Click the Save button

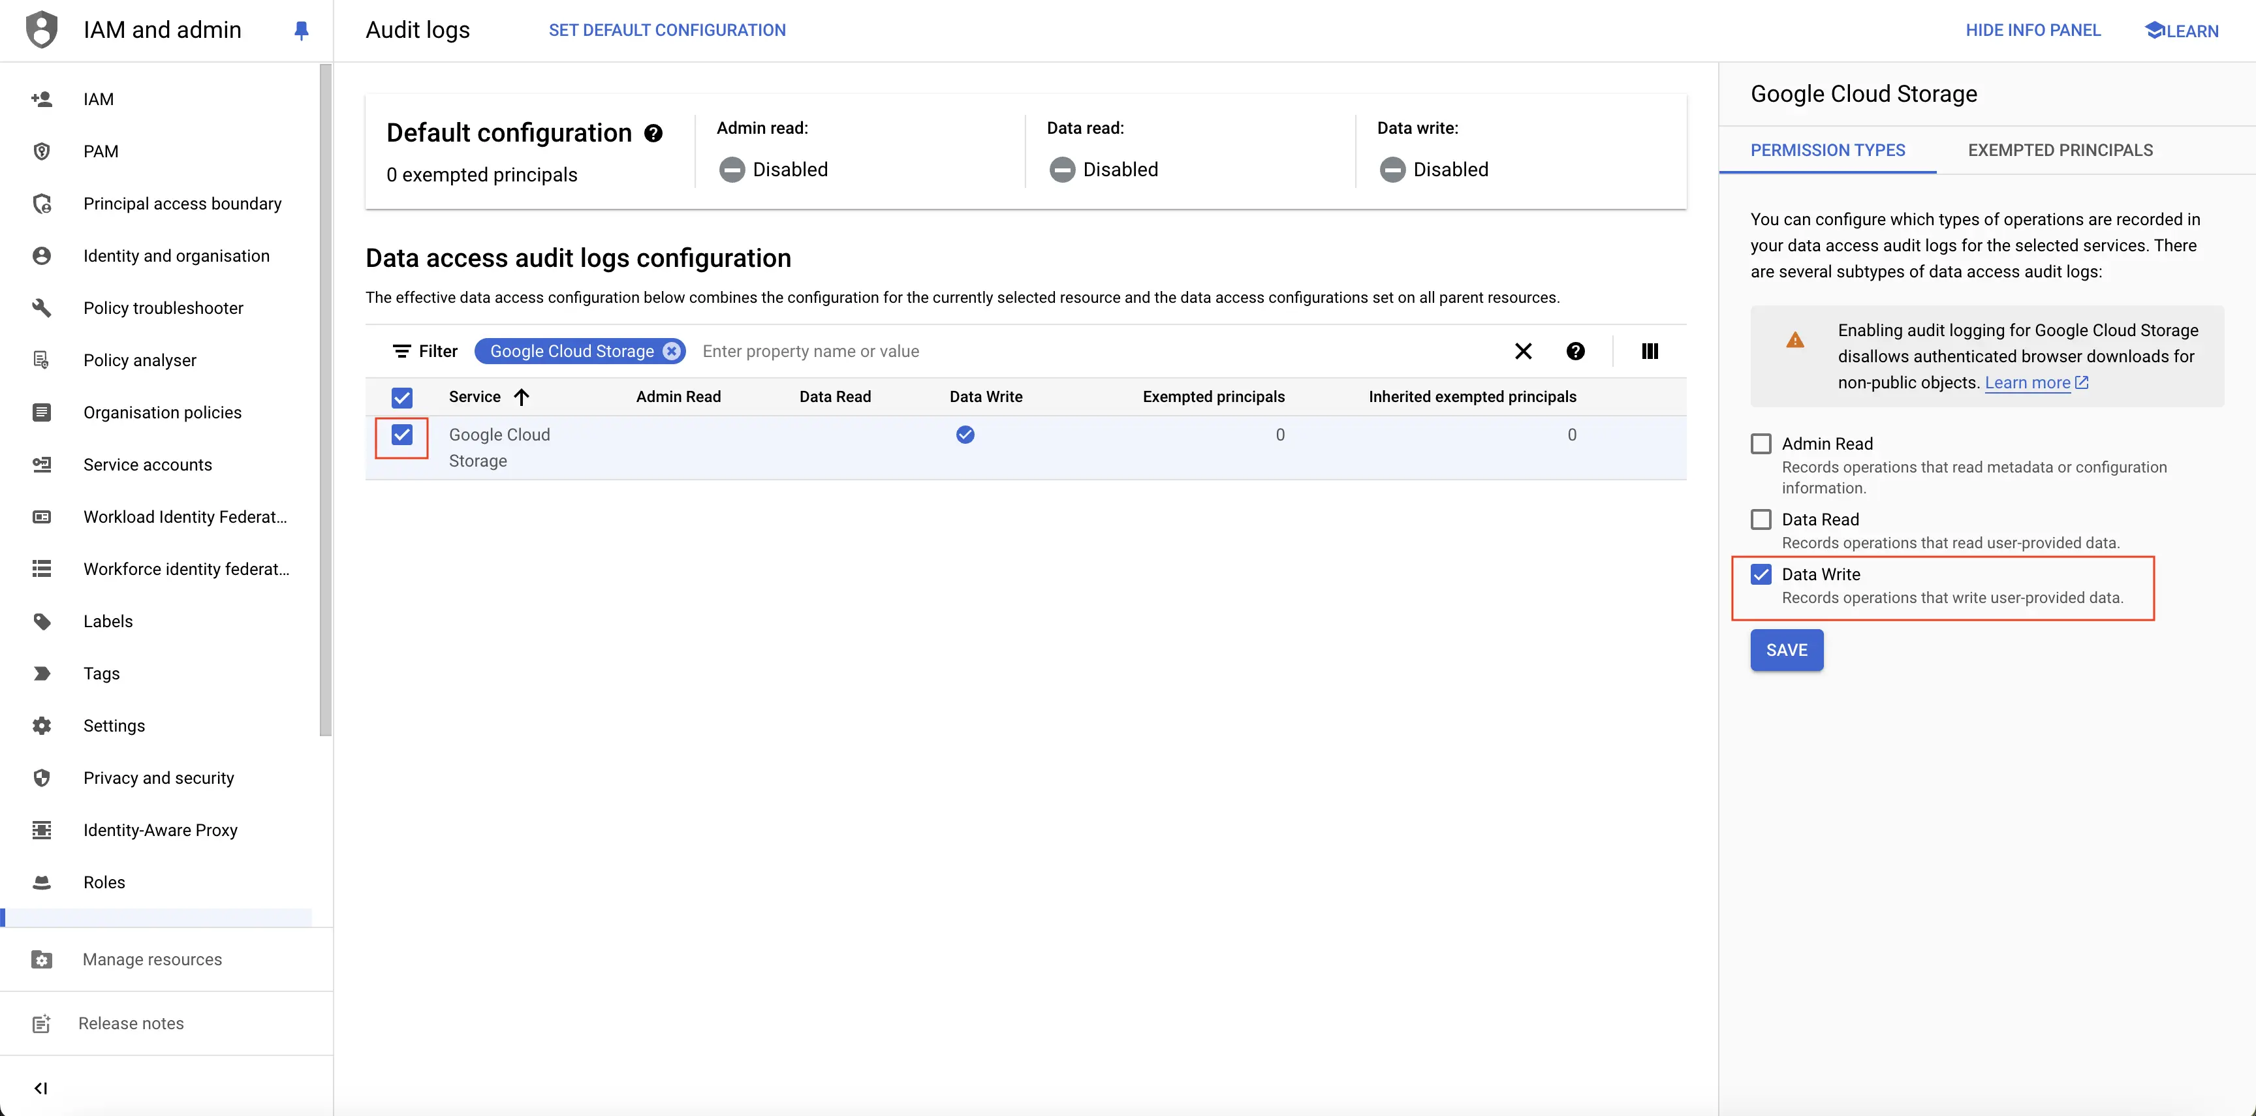1787,650
